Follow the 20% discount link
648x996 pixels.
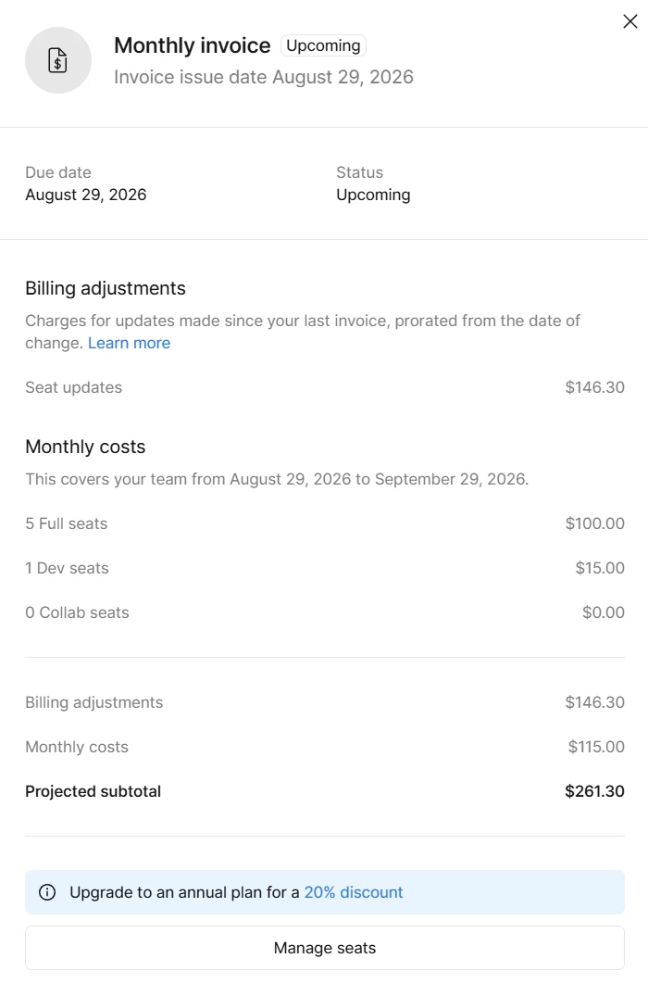(354, 892)
